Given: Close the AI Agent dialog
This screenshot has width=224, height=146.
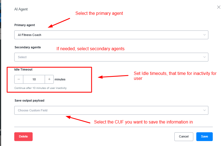Looking at the screenshot, I should tap(219, 7).
